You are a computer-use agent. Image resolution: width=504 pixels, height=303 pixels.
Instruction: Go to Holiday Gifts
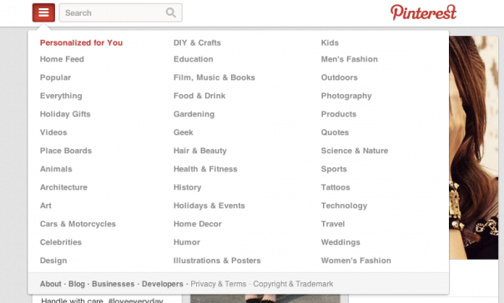pyautogui.click(x=65, y=114)
